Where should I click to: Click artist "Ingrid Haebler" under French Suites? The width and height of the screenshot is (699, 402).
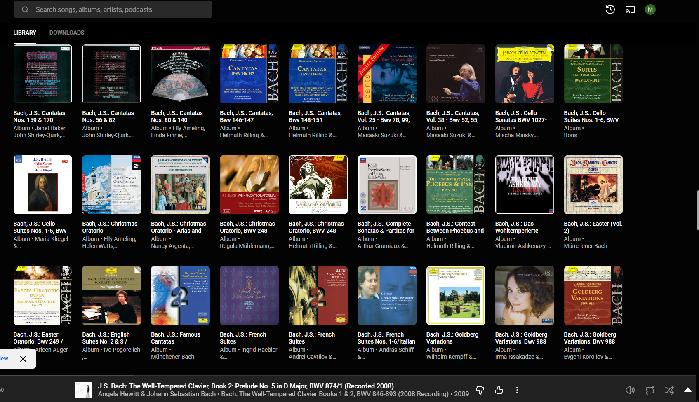tap(259, 350)
